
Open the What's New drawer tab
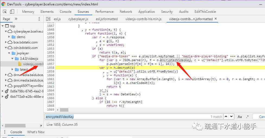[x=36, y=132]
